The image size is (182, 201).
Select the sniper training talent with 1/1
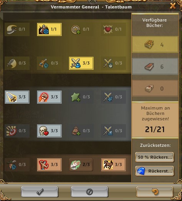(49, 29)
